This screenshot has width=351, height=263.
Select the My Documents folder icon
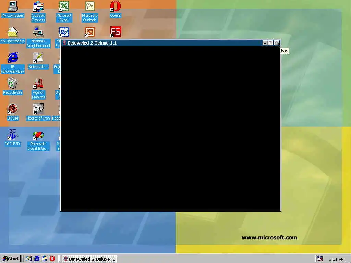pyautogui.click(x=13, y=35)
